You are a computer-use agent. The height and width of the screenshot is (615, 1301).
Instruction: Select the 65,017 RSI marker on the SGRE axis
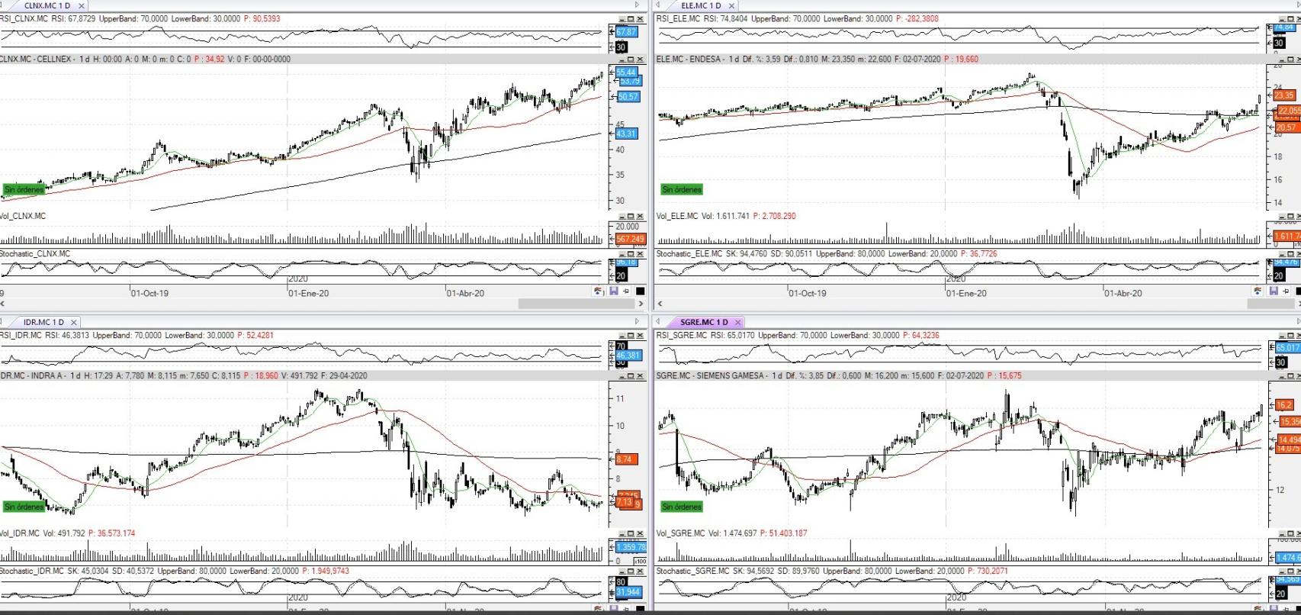pos(1288,348)
